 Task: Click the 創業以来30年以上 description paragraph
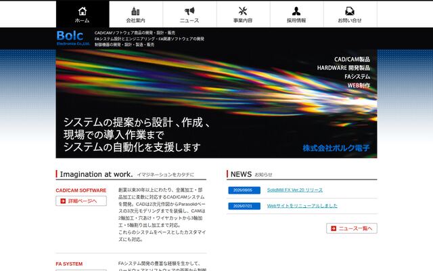[x=162, y=215]
